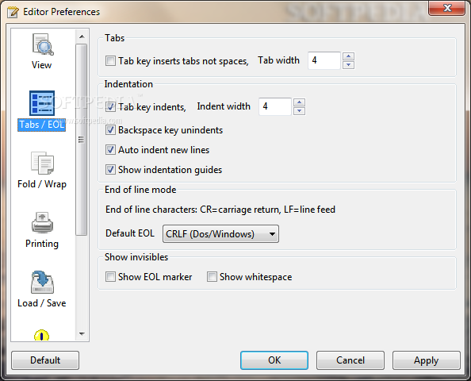Confirm changes with the OK button
The image size is (471, 381).
tap(274, 360)
